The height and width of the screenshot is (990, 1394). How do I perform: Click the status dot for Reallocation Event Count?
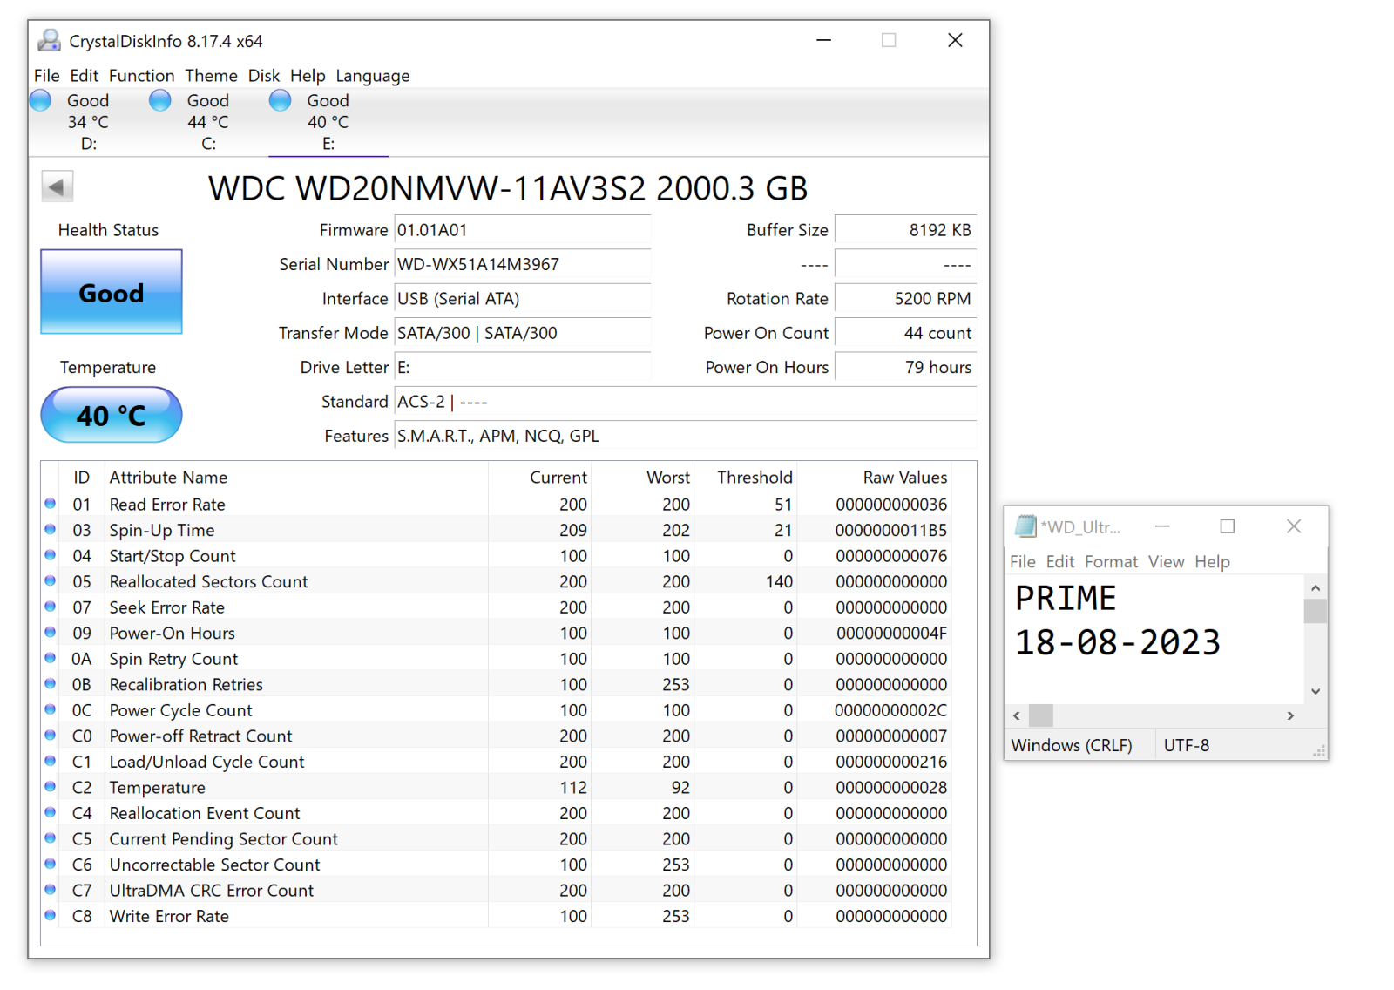(51, 812)
